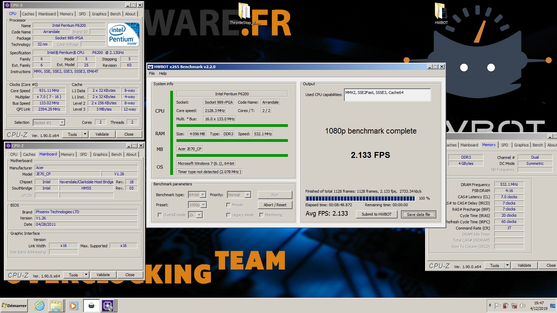Open the power plug tray icon
This screenshot has width=557, height=313.
(x=505, y=306)
